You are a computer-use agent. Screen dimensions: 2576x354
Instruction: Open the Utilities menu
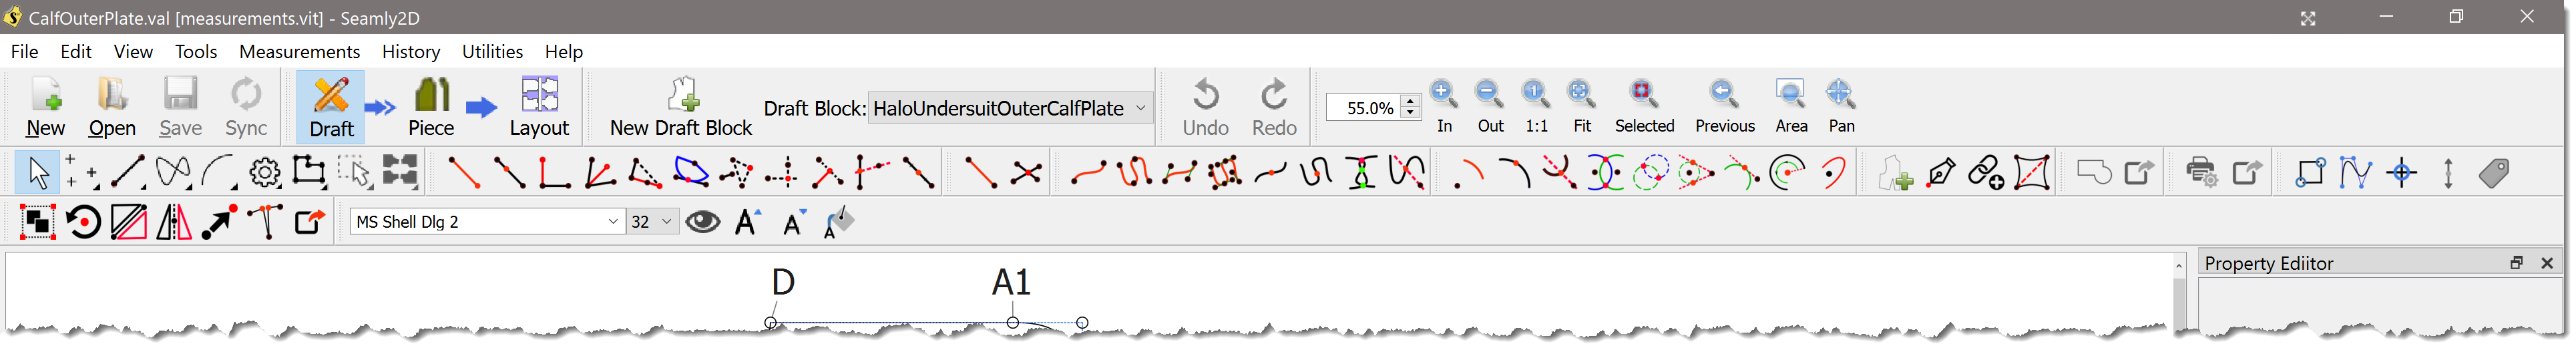click(x=492, y=52)
